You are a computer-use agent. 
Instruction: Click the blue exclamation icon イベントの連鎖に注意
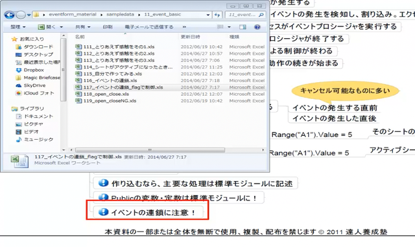[x=103, y=212]
